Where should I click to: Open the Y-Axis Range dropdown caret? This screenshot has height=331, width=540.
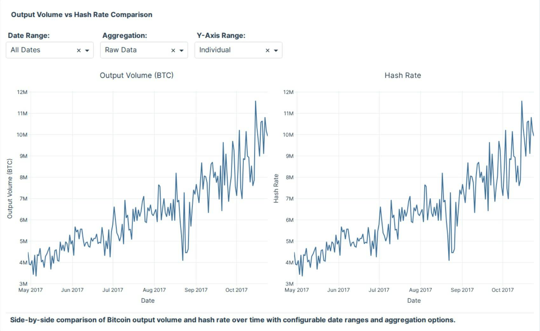coord(276,50)
